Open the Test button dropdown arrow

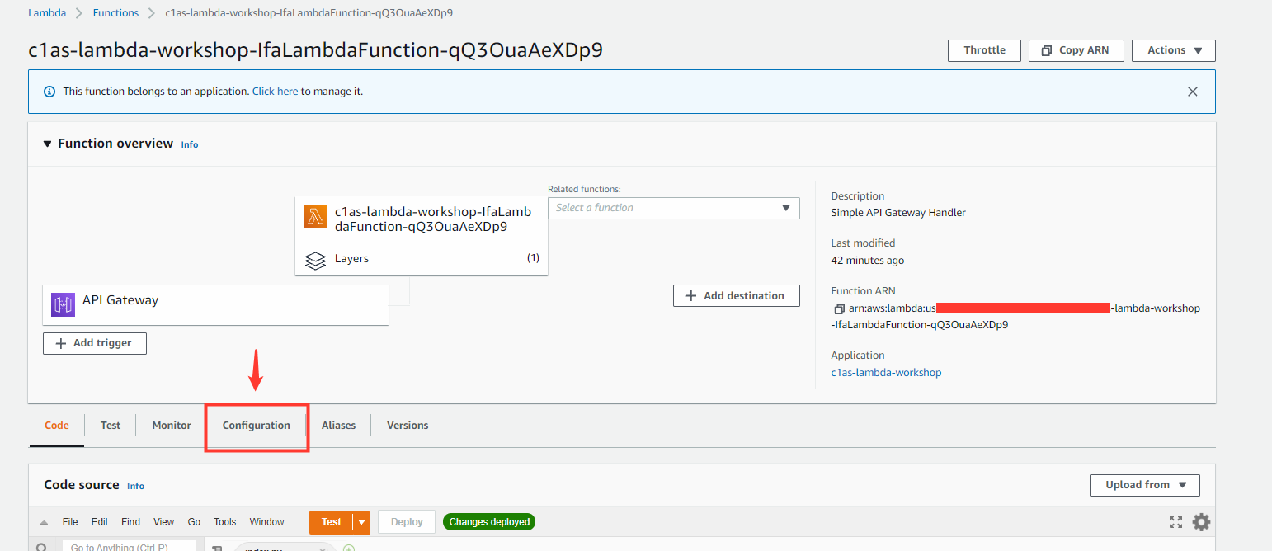click(x=361, y=522)
